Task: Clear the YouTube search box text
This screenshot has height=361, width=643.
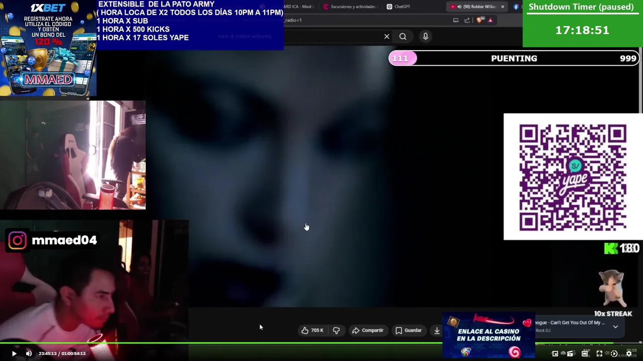Action: [387, 36]
